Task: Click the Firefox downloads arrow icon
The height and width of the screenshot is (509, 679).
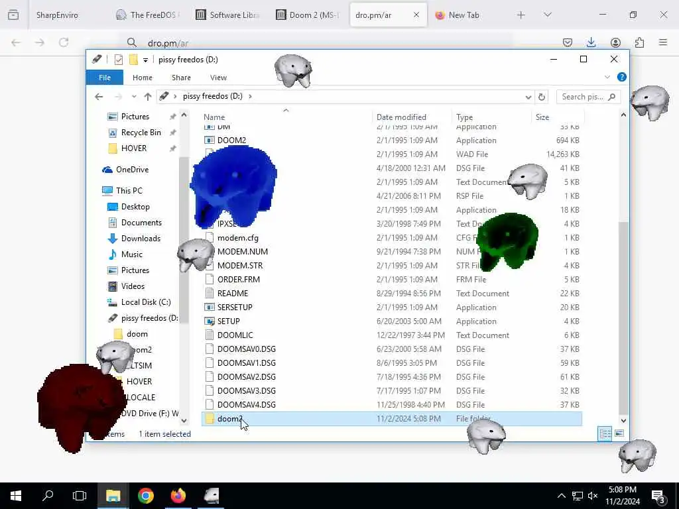Action: point(591,42)
